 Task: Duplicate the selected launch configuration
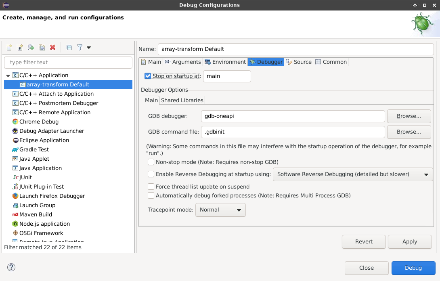tap(42, 48)
